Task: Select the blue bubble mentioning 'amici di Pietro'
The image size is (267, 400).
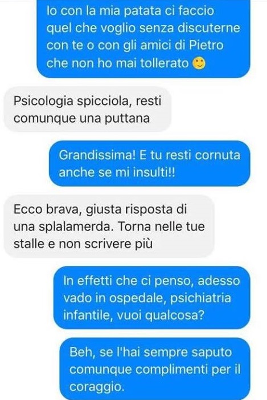Action: point(143,38)
